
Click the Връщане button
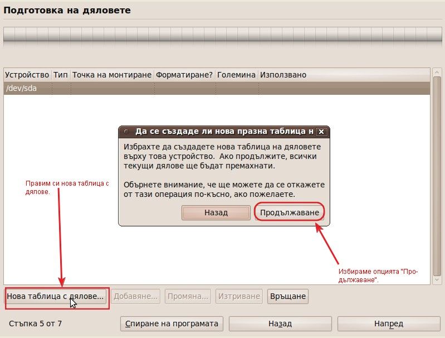click(x=288, y=296)
